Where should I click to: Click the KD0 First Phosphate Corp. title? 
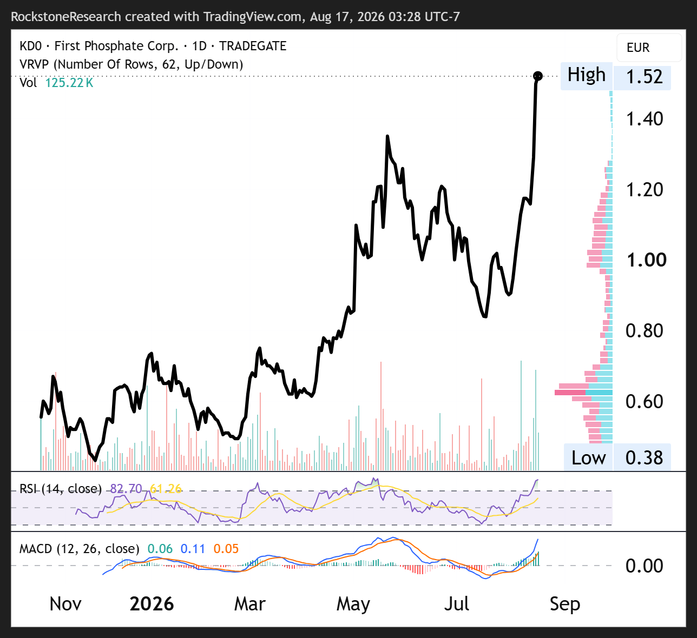153,46
